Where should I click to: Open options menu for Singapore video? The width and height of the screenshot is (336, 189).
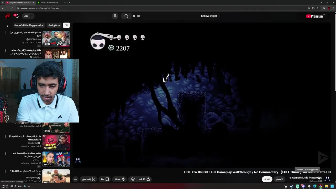pos(5,154)
